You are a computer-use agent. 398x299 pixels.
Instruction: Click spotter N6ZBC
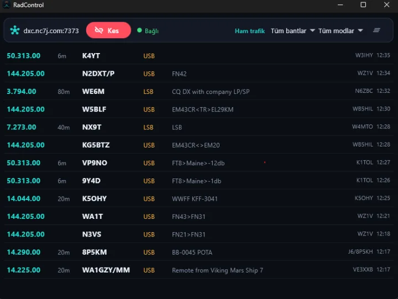(364, 91)
